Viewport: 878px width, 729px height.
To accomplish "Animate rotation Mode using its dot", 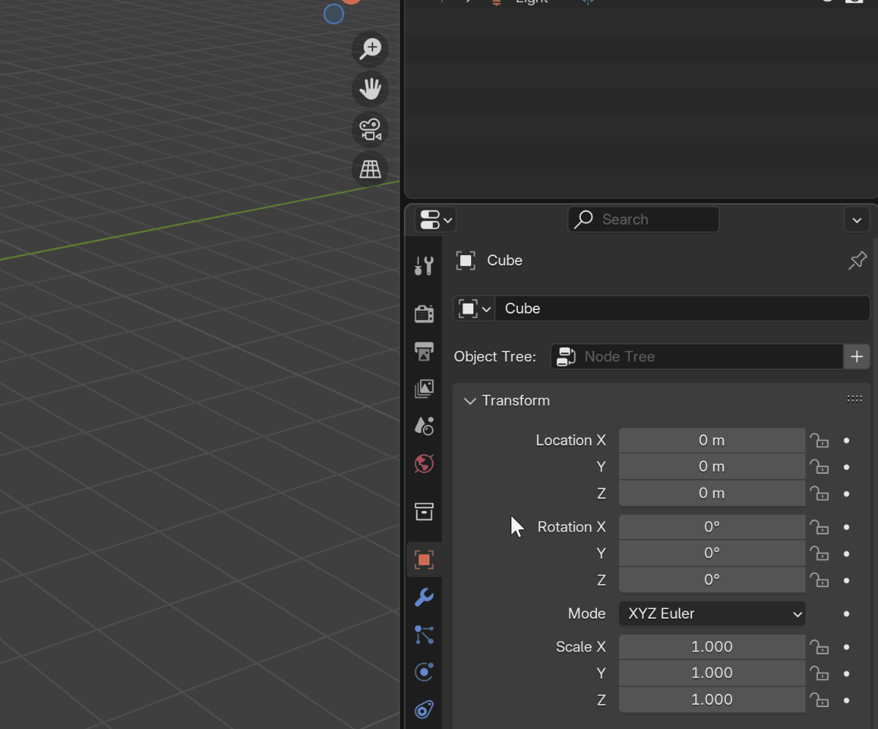I will pyautogui.click(x=847, y=614).
